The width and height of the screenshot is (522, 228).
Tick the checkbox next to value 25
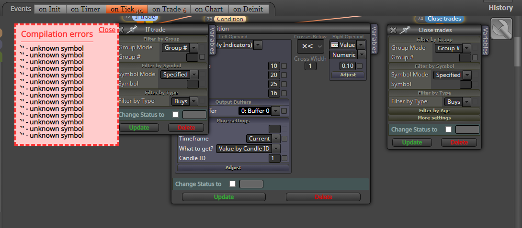point(284,84)
